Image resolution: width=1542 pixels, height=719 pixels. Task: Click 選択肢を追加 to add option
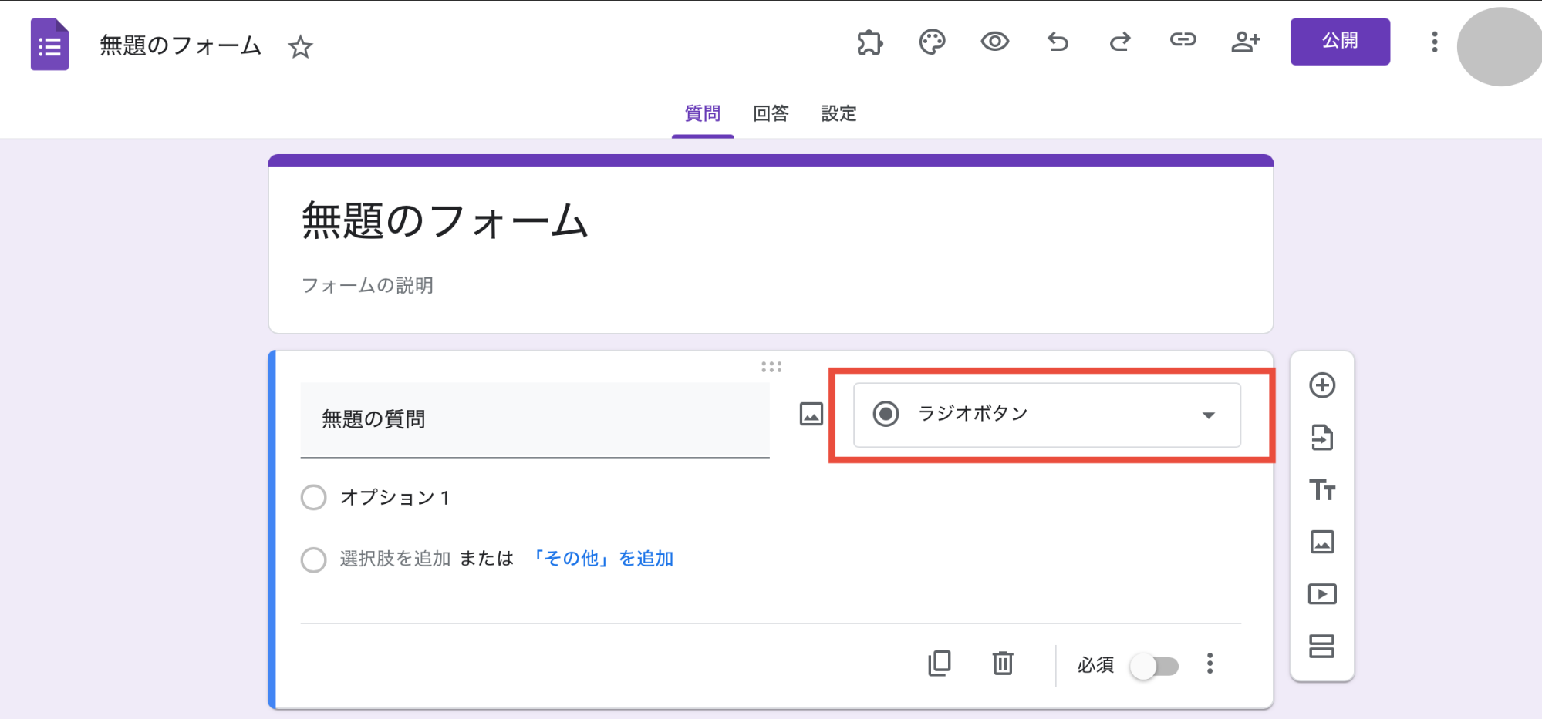coord(395,559)
